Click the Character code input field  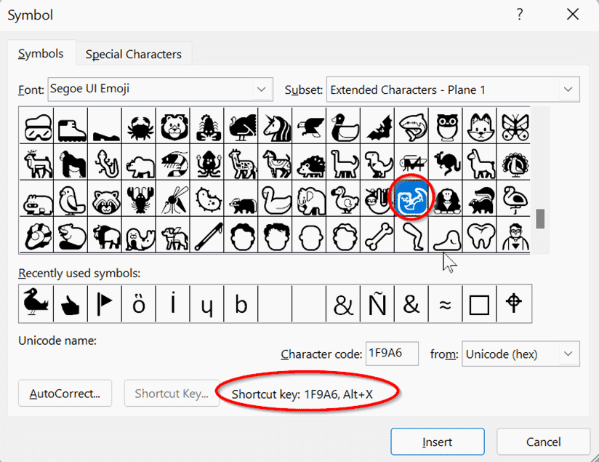[x=392, y=354]
